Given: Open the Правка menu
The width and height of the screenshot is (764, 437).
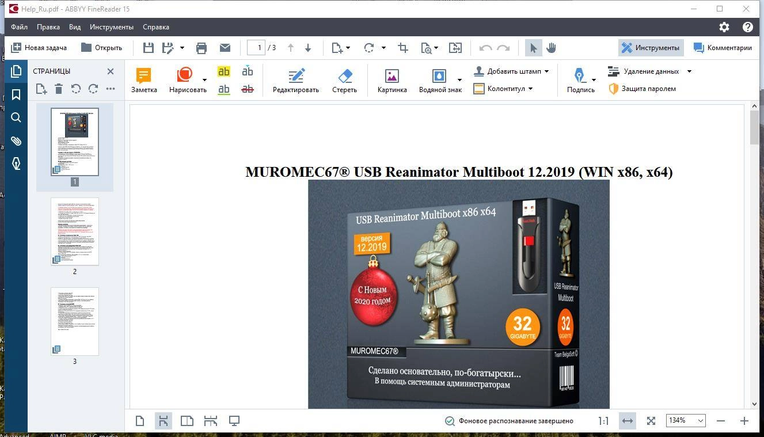Looking at the screenshot, I should click(48, 27).
